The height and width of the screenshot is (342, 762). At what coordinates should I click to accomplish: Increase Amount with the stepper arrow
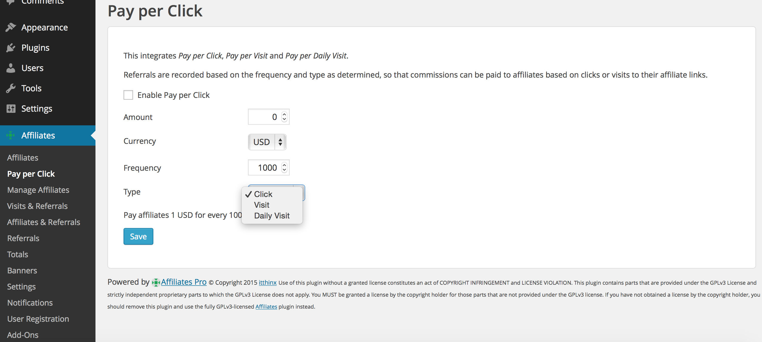[284, 114]
